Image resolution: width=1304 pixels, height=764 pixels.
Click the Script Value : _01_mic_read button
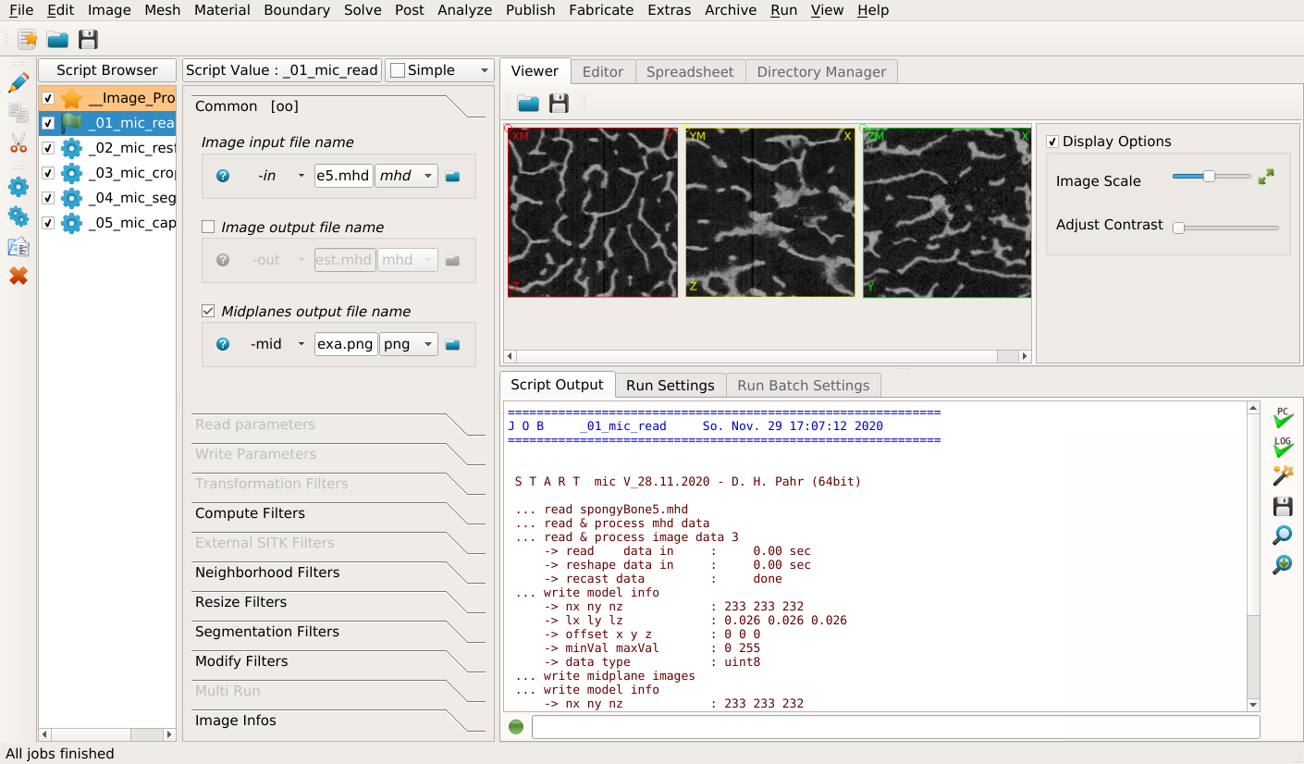pyautogui.click(x=282, y=70)
